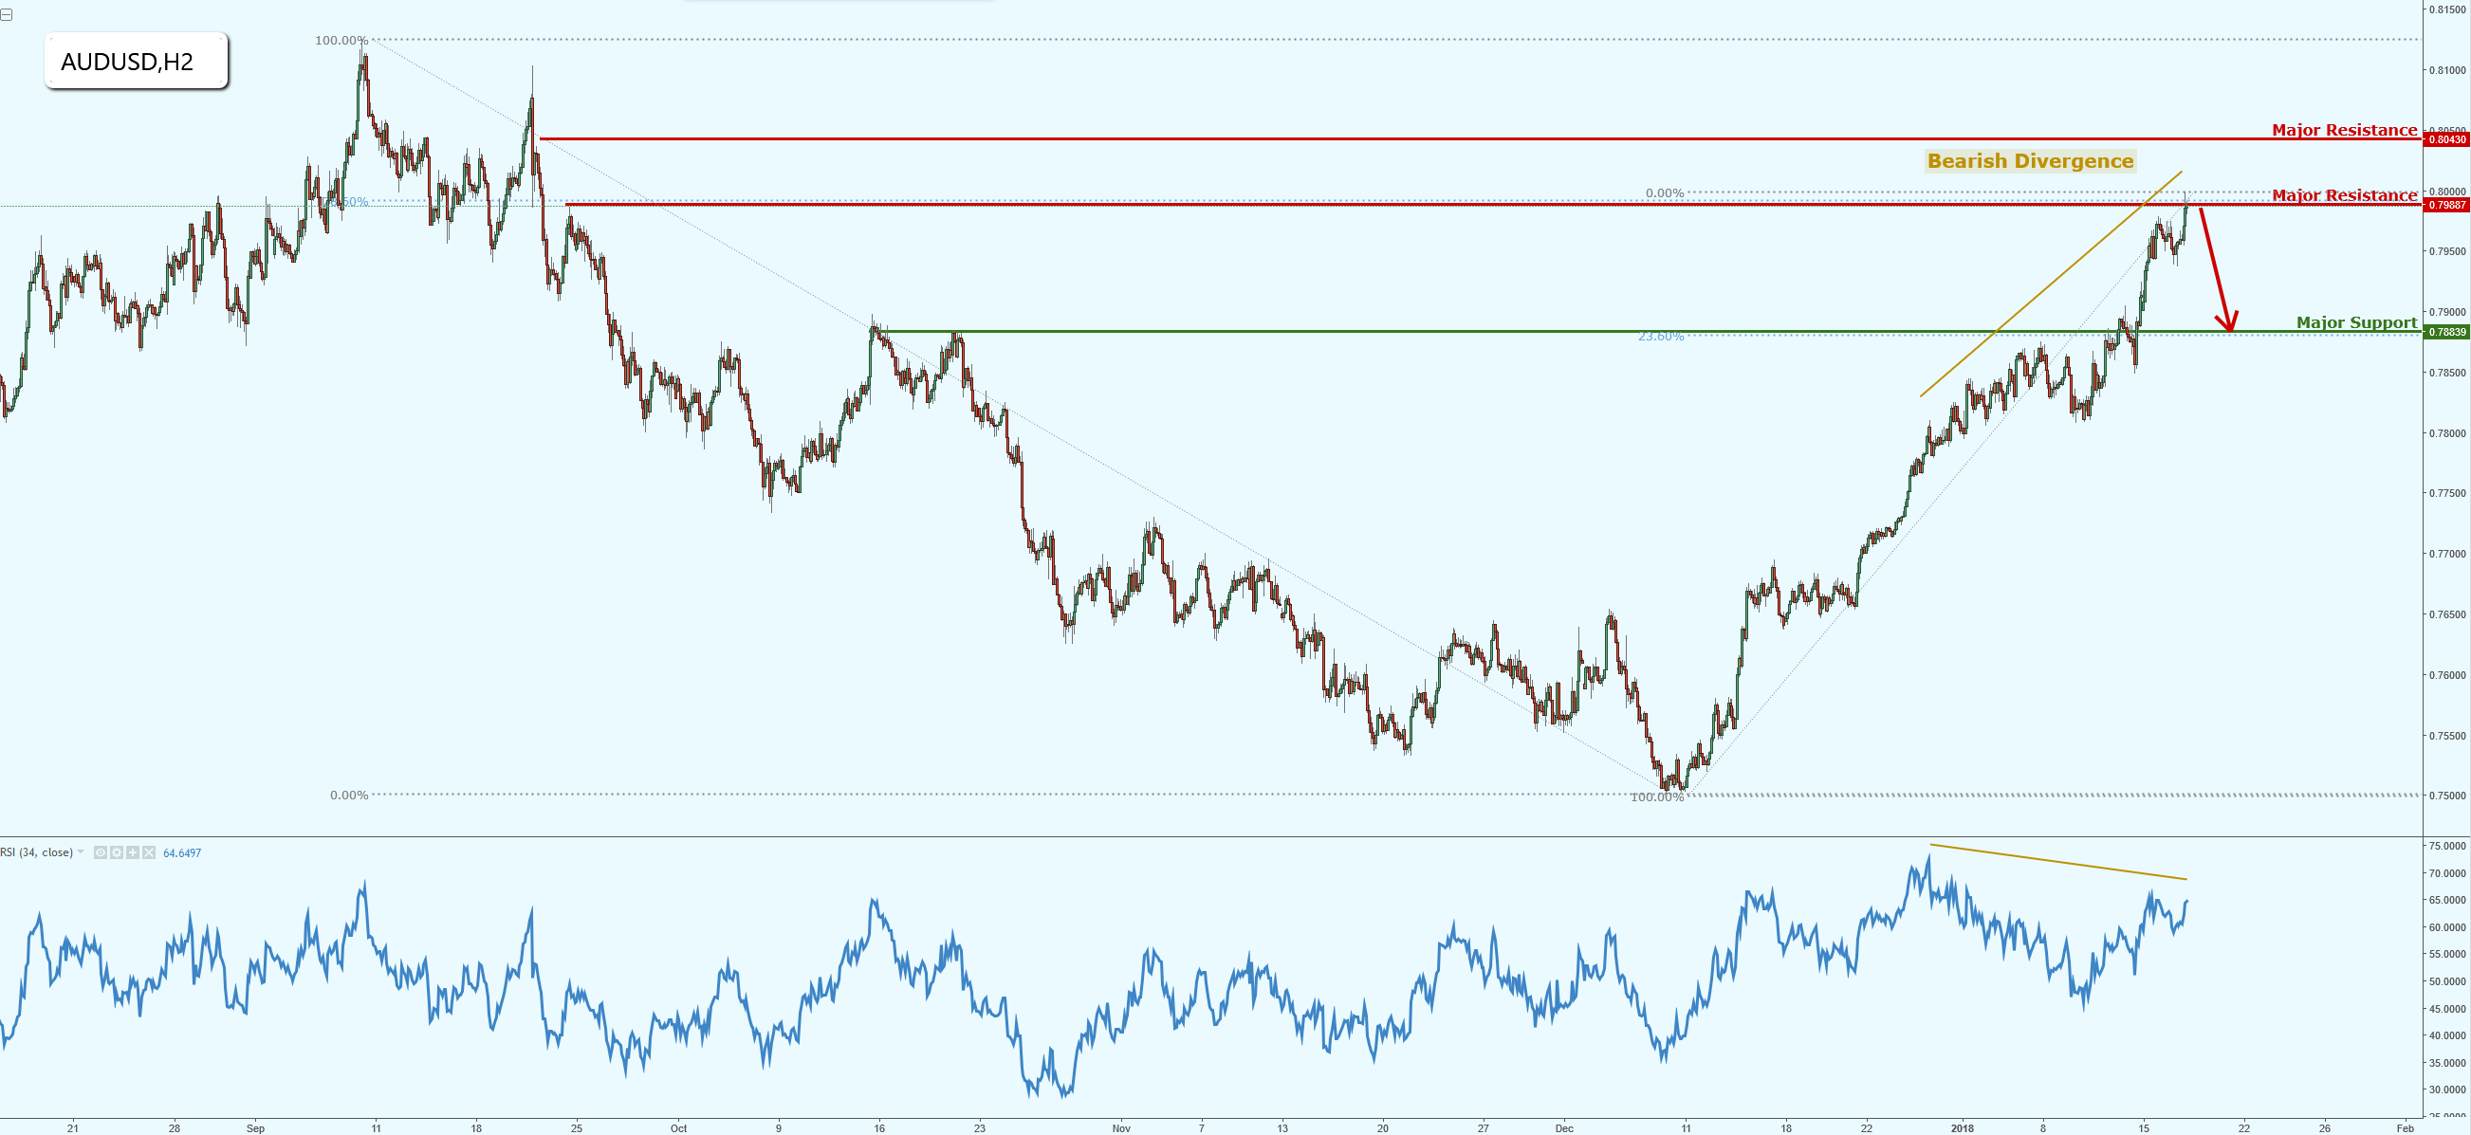Image resolution: width=2471 pixels, height=1135 pixels.
Task: Click the upper Major Resistance label near 0.80430
Action: [2344, 130]
